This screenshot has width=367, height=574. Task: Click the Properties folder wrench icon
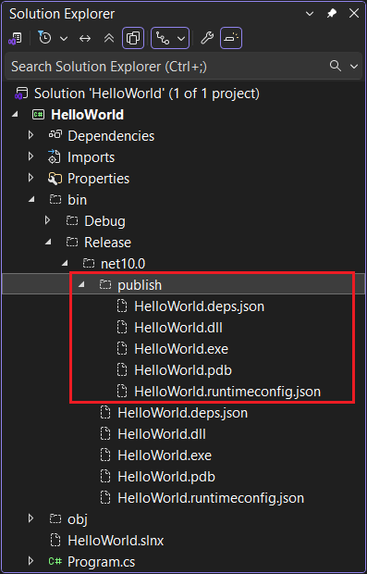coord(55,179)
